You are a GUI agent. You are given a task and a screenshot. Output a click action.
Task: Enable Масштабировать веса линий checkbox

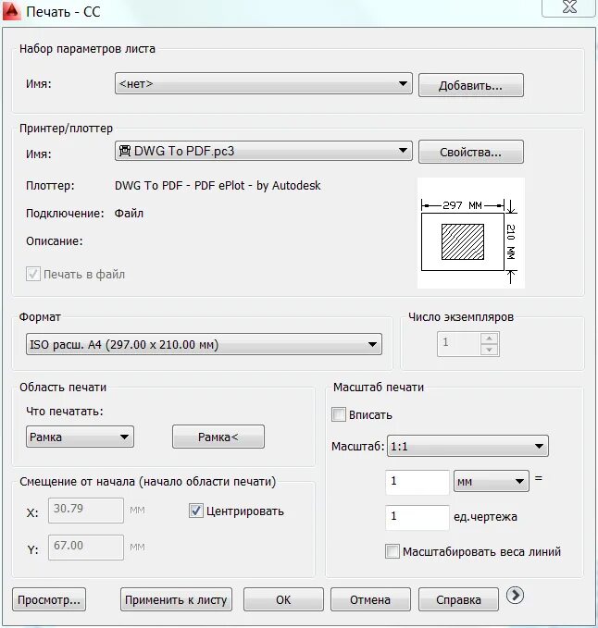point(392,551)
